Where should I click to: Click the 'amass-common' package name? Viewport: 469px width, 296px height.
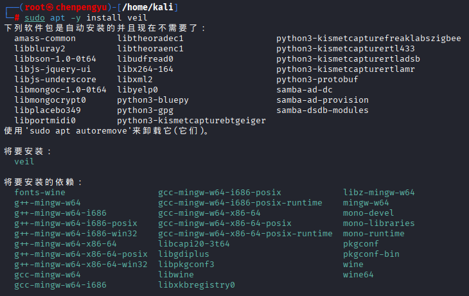pyautogui.click(x=45, y=39)
